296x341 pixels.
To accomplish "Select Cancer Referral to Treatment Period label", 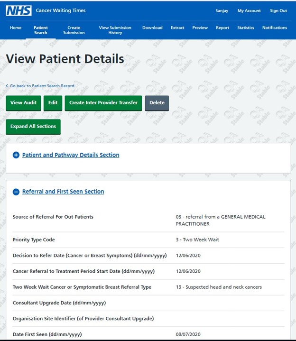I will pos(83,271).
